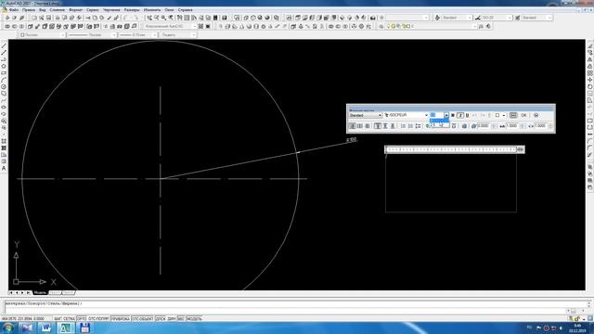Viewport: 594px width, 334px height.
Task: Activate the Zoom previous tool
Action: click(x=171, y=18)
